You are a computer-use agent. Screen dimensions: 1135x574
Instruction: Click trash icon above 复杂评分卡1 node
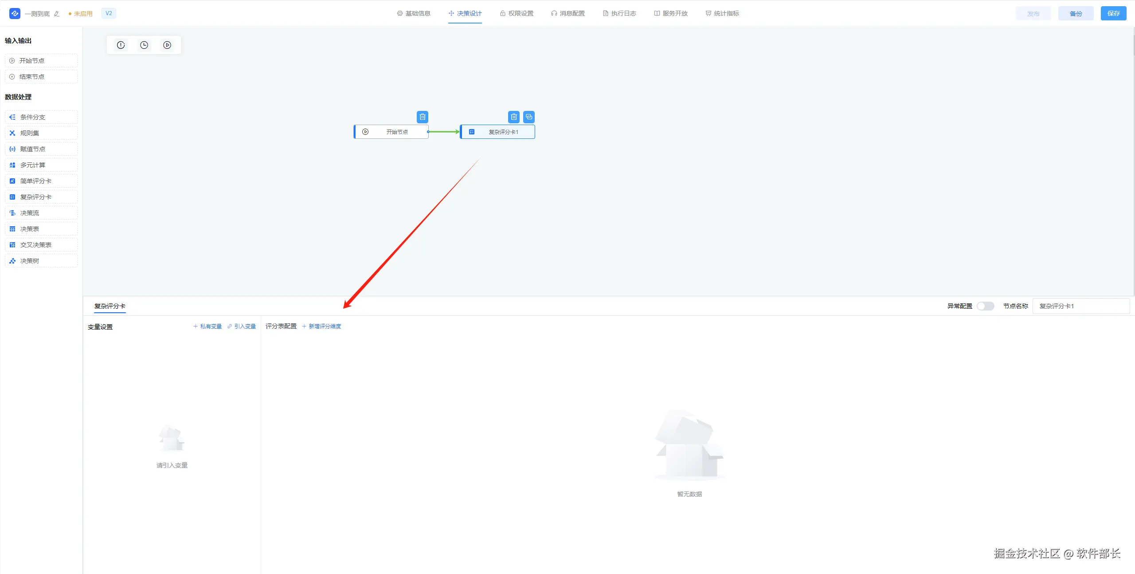click(514, 117)
